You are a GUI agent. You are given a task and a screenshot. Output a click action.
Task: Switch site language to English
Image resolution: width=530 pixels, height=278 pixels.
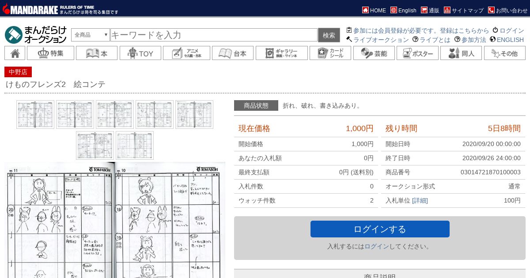pyautogui.click(x=403, y=10)
